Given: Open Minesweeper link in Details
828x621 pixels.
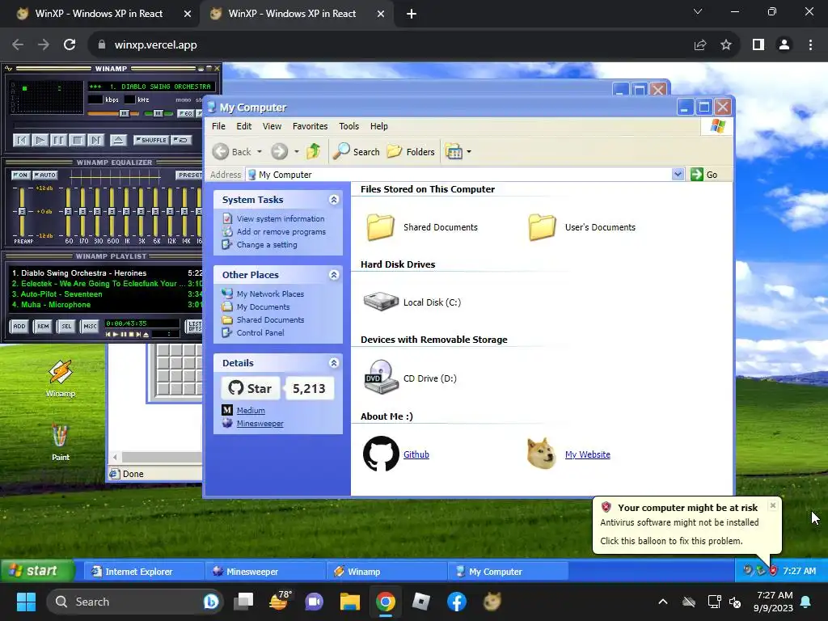Looking at the screenshot, I should coord(260,424).
